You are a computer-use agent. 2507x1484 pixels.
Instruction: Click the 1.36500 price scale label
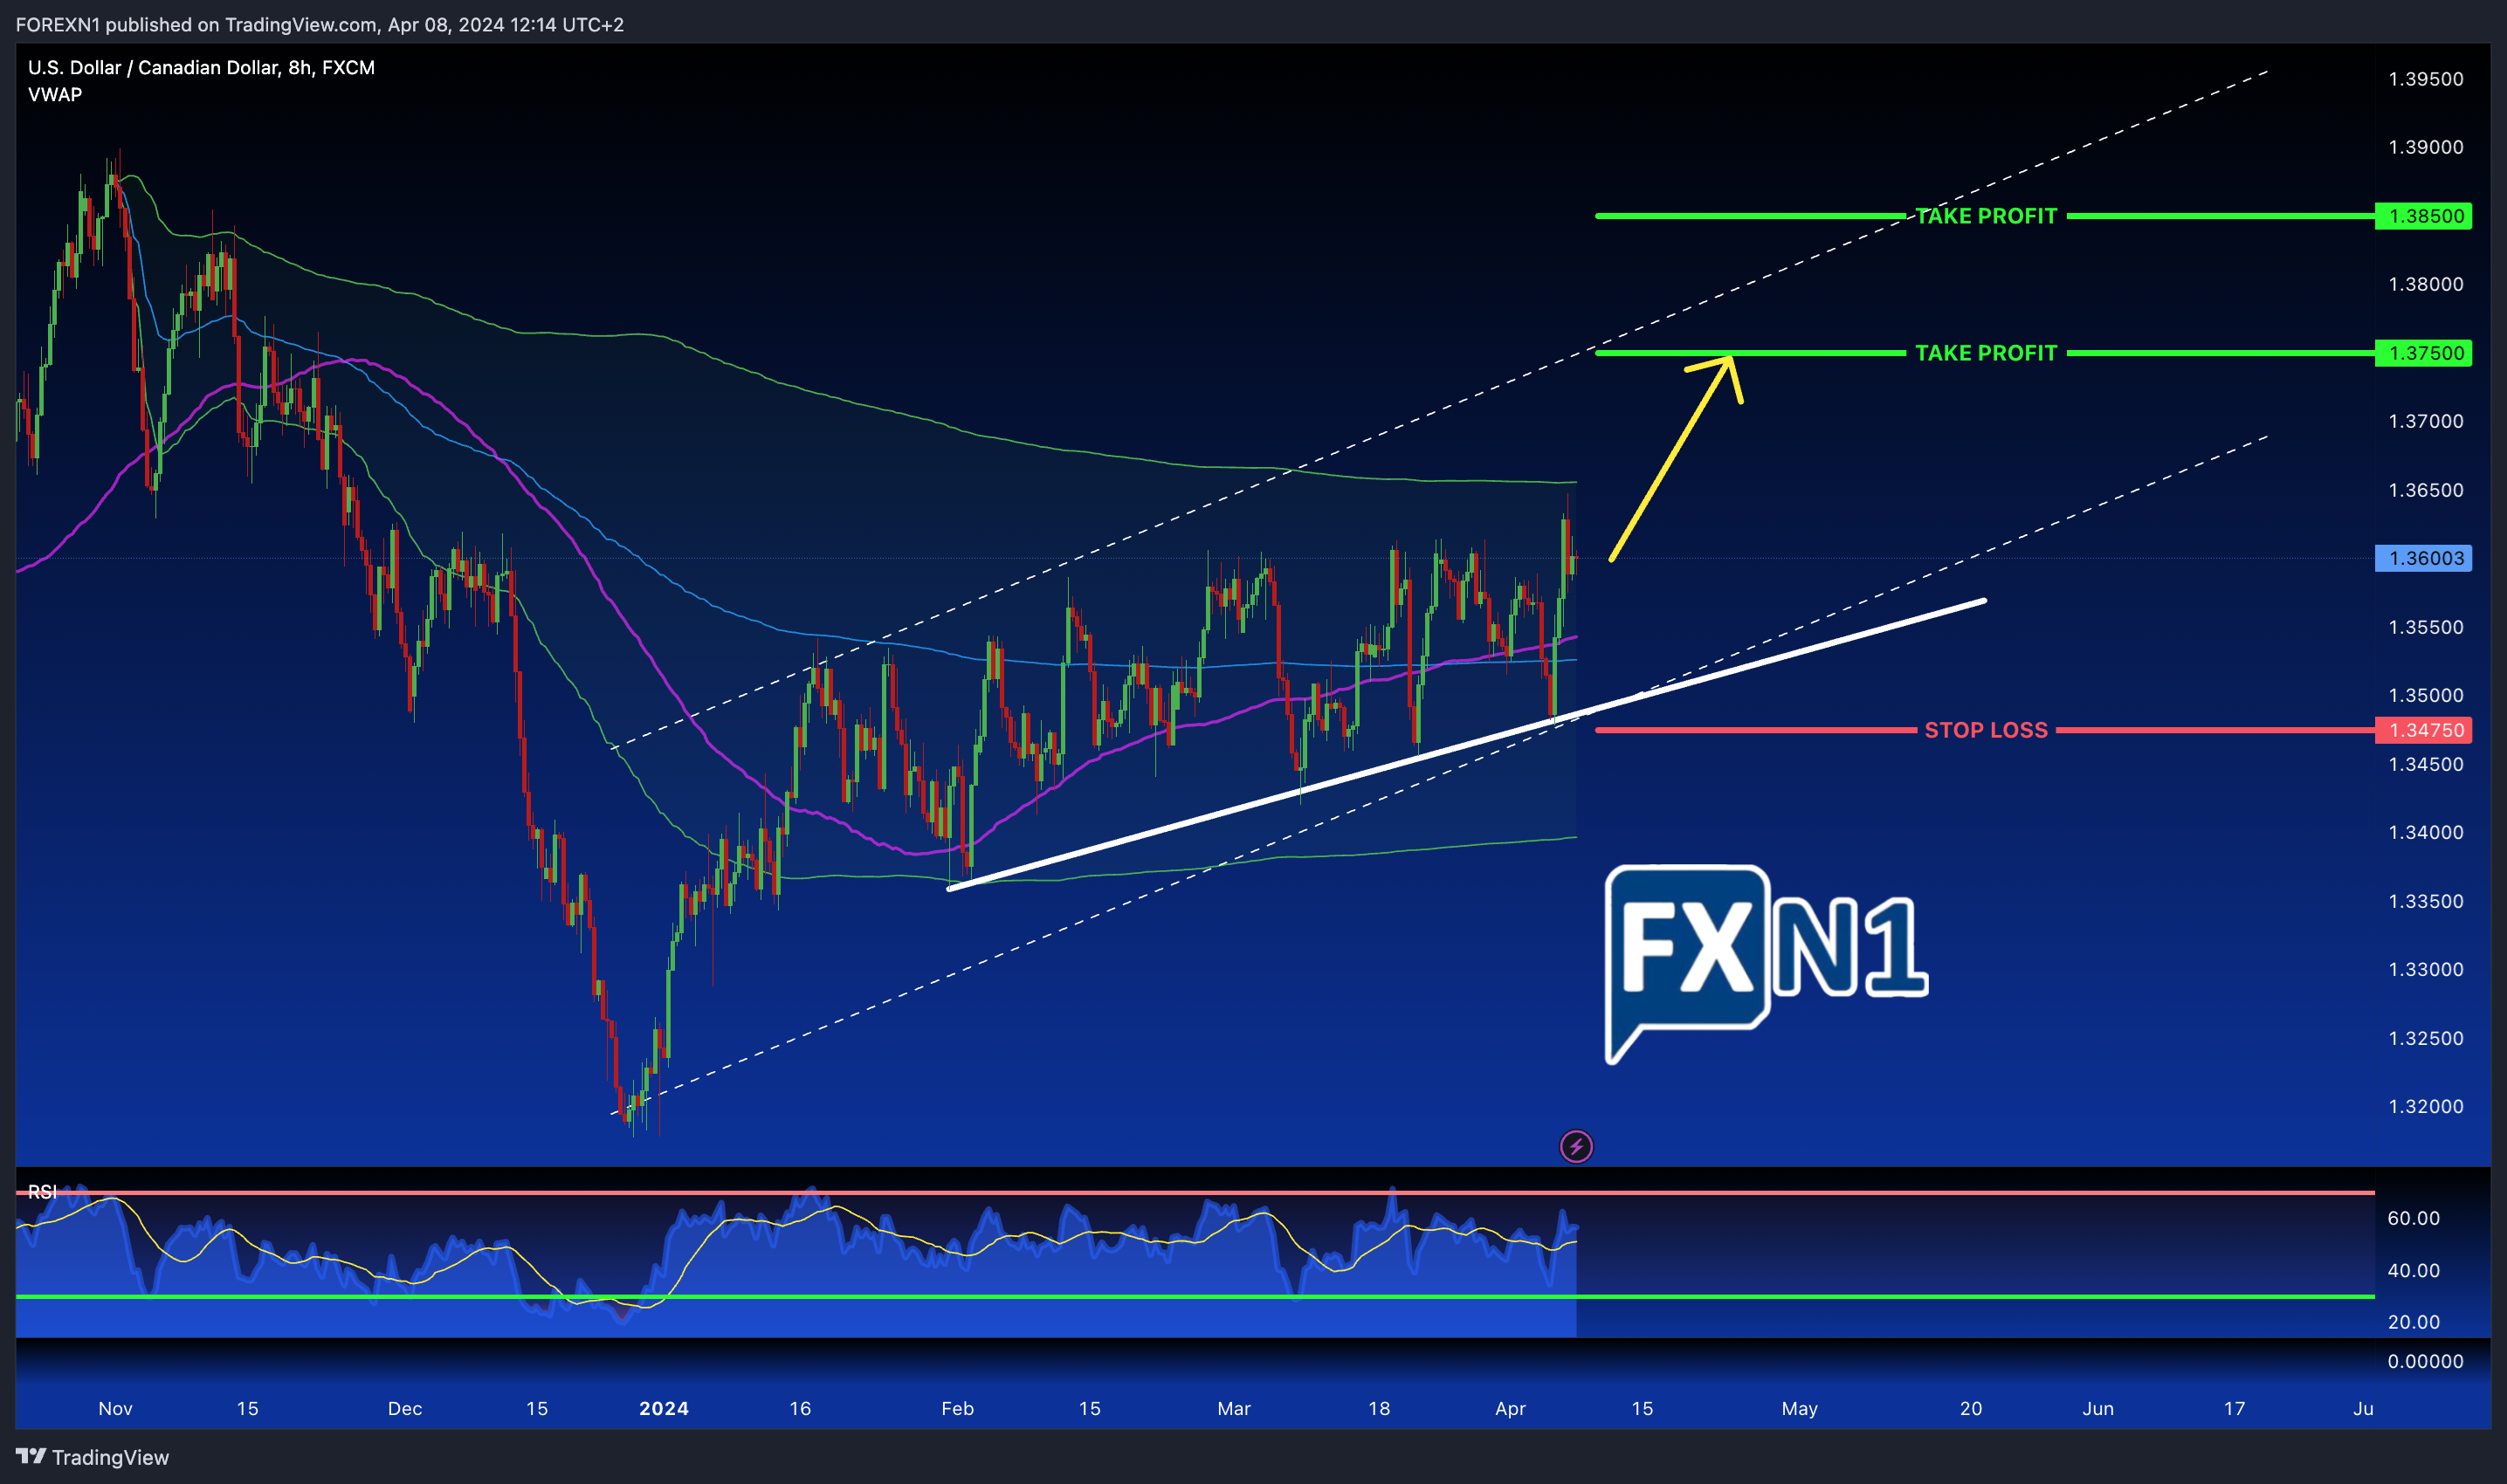tap(2426, 490)
